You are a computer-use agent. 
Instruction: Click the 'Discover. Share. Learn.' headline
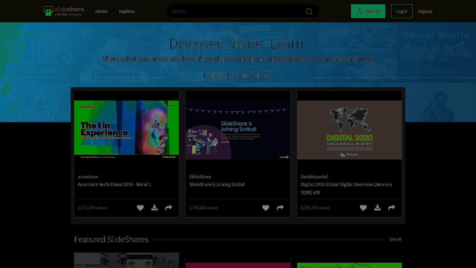[238, 43]
